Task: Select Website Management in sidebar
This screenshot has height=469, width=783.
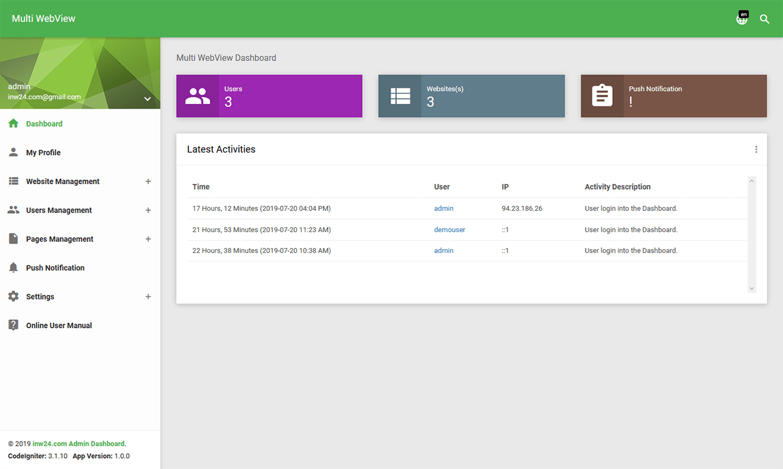Action: point(62,181)
